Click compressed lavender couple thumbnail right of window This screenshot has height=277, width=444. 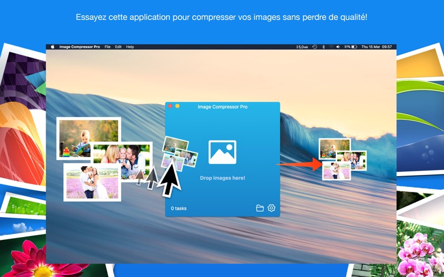pos(336,171)
